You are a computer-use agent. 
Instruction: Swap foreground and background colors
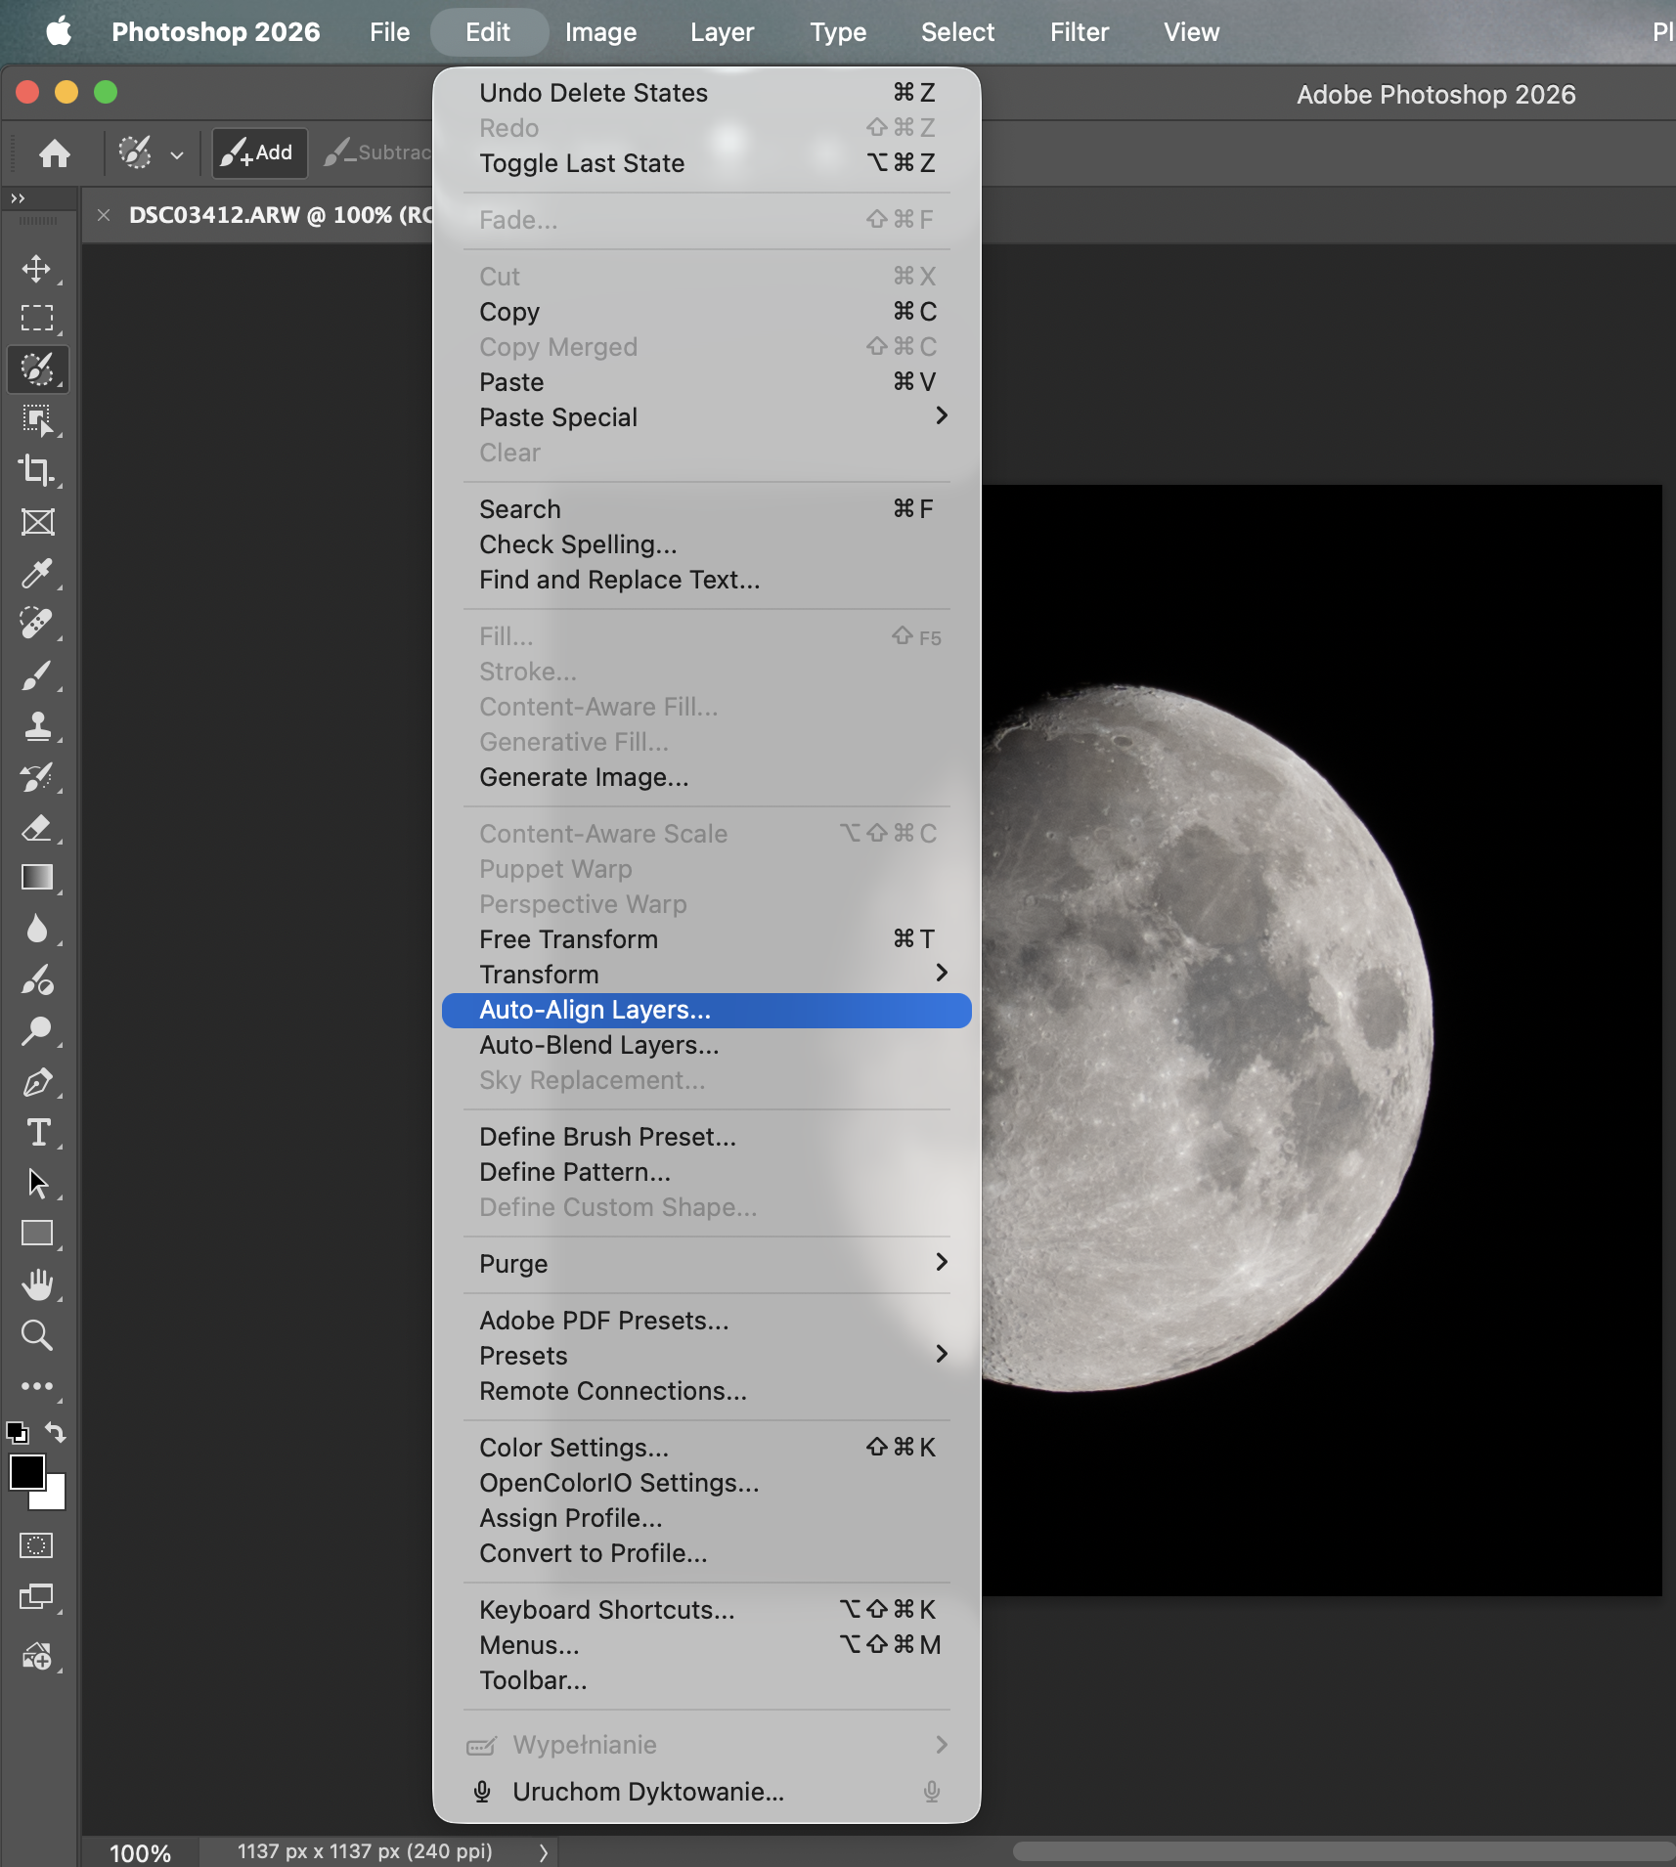pyautogui.click(x=57, y=1432)
